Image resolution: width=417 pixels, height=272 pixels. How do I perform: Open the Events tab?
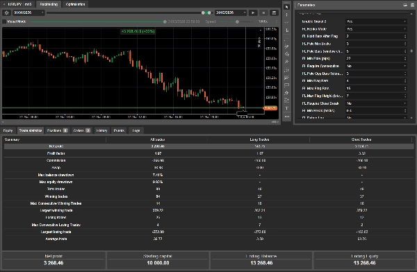click(x=119, y=130)
